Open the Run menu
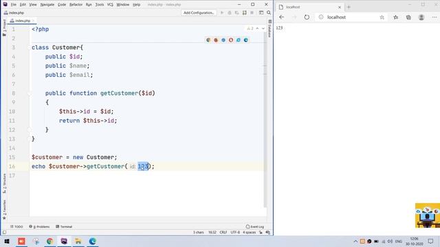Screen dimensions: 440x247 coord(89,5)
